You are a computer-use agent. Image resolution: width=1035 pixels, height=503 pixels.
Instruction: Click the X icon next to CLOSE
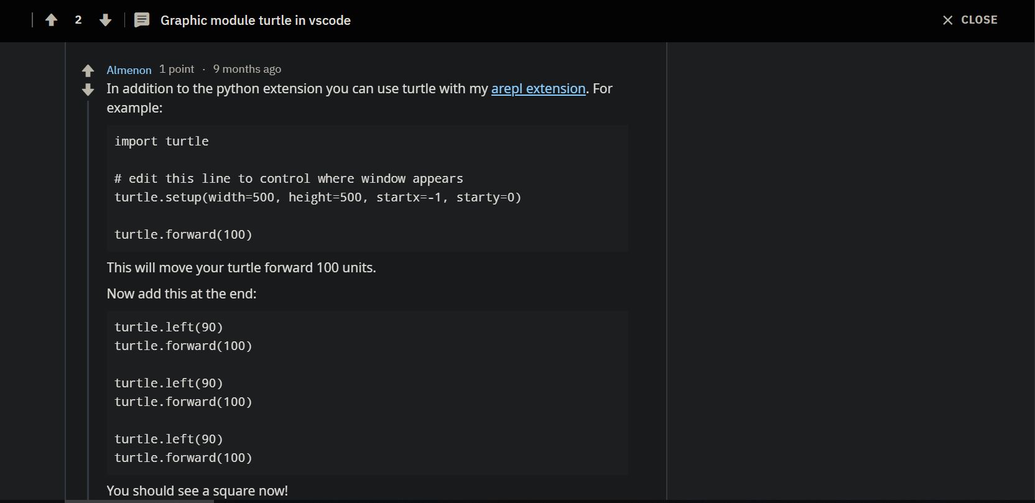point(947,19)
